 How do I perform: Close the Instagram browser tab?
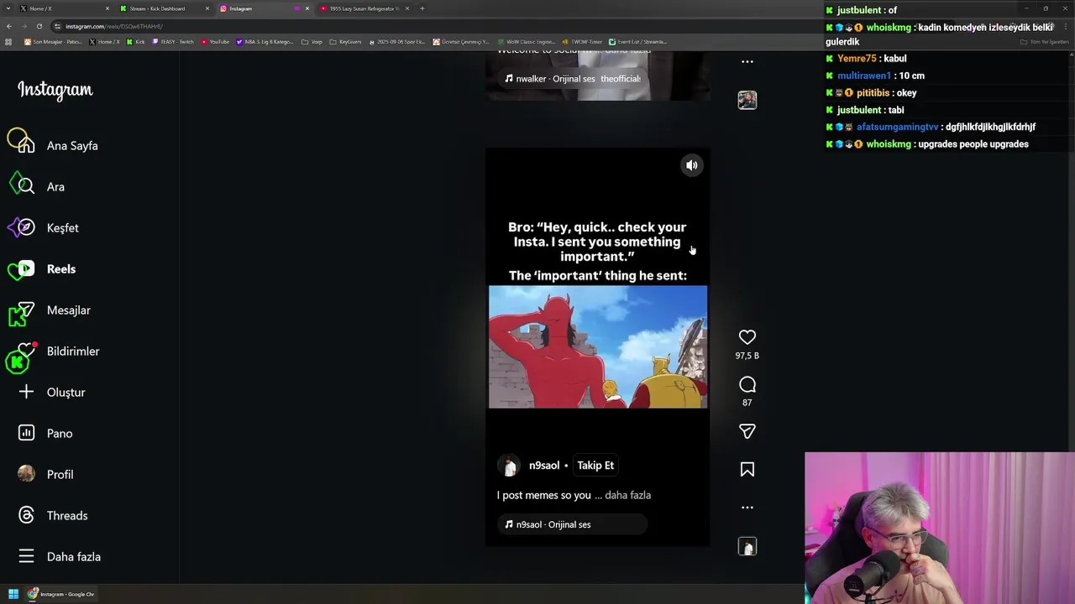click(x=307, y=8)
